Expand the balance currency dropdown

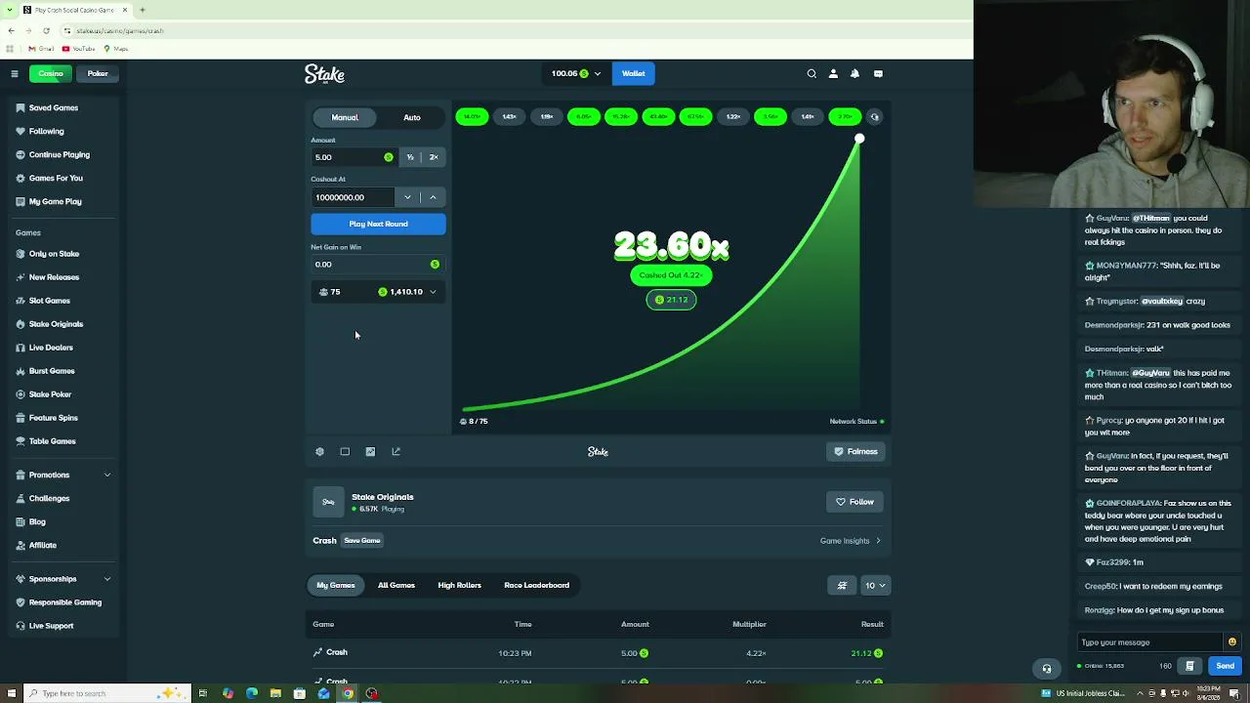576,73
